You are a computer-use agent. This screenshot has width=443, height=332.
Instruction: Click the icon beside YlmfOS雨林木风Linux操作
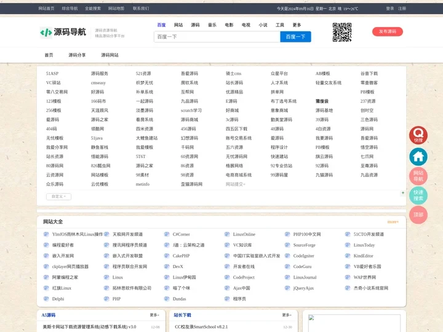(46, 234)
